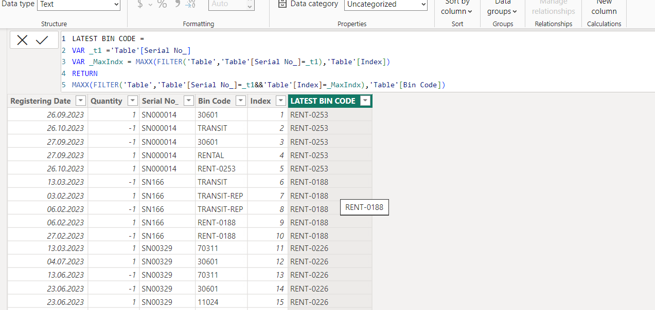
Task: Click the grayed Manage relationships button
Action: (x=553, y=7)
